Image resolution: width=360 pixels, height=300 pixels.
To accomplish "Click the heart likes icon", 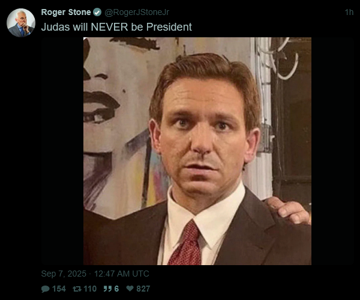I will 130,288.
